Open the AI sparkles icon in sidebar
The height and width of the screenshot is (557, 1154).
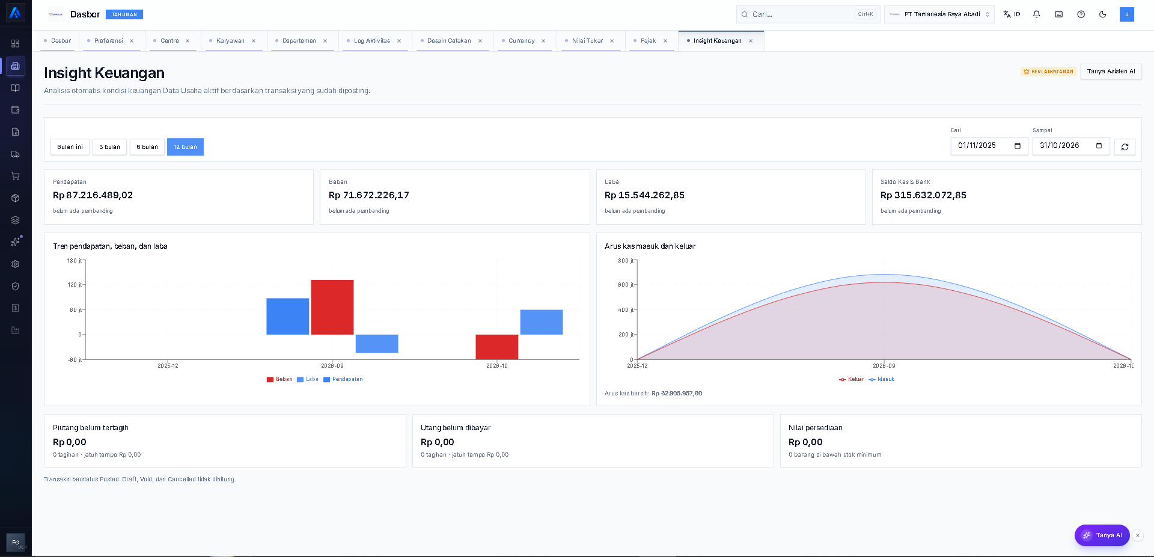tap(16, 242)
